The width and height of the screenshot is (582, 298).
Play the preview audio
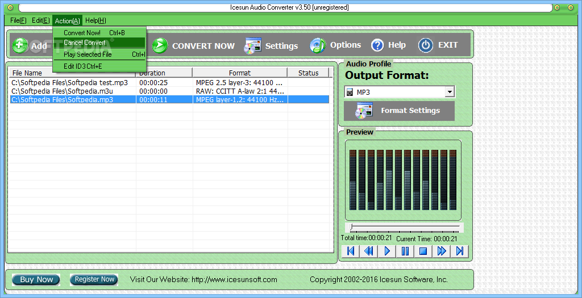386,251
